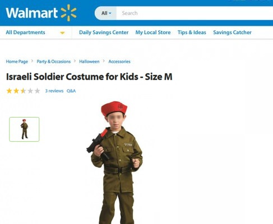Click the star rating icons
Viewport: 273px width, 224px height.
click(24, 91)
